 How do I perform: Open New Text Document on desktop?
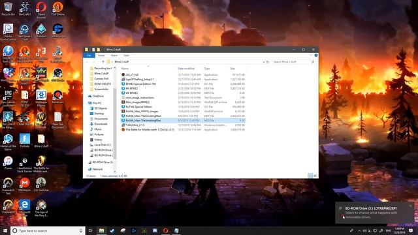click(57, 120)
